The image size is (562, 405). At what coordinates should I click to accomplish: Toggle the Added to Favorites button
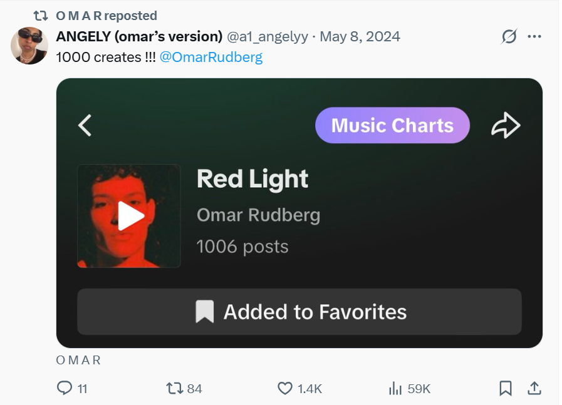coord(299,312)
